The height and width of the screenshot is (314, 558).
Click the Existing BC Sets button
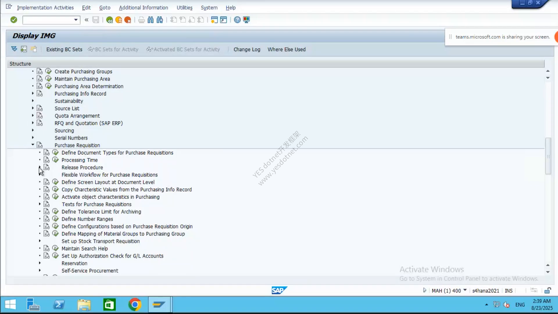pyautogui.click(x=64, y=49)
